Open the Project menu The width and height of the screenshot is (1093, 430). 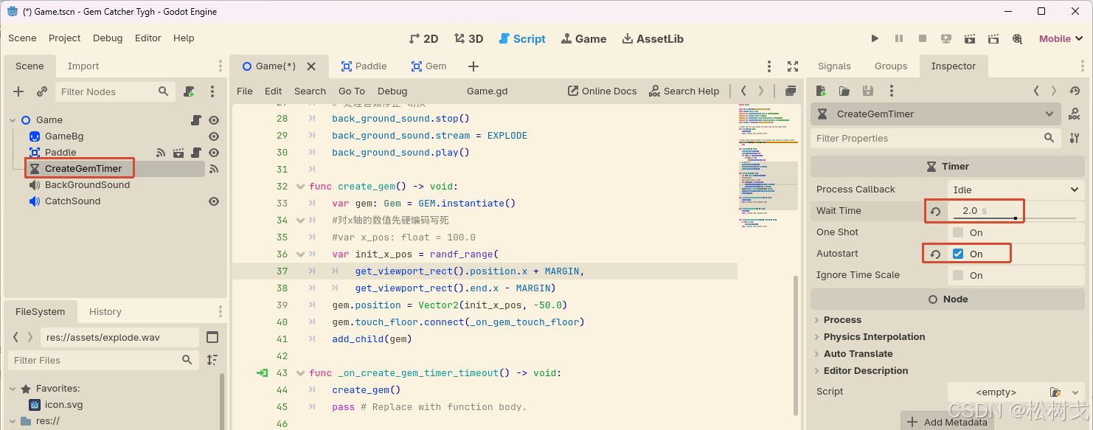(x=65, y=38)
